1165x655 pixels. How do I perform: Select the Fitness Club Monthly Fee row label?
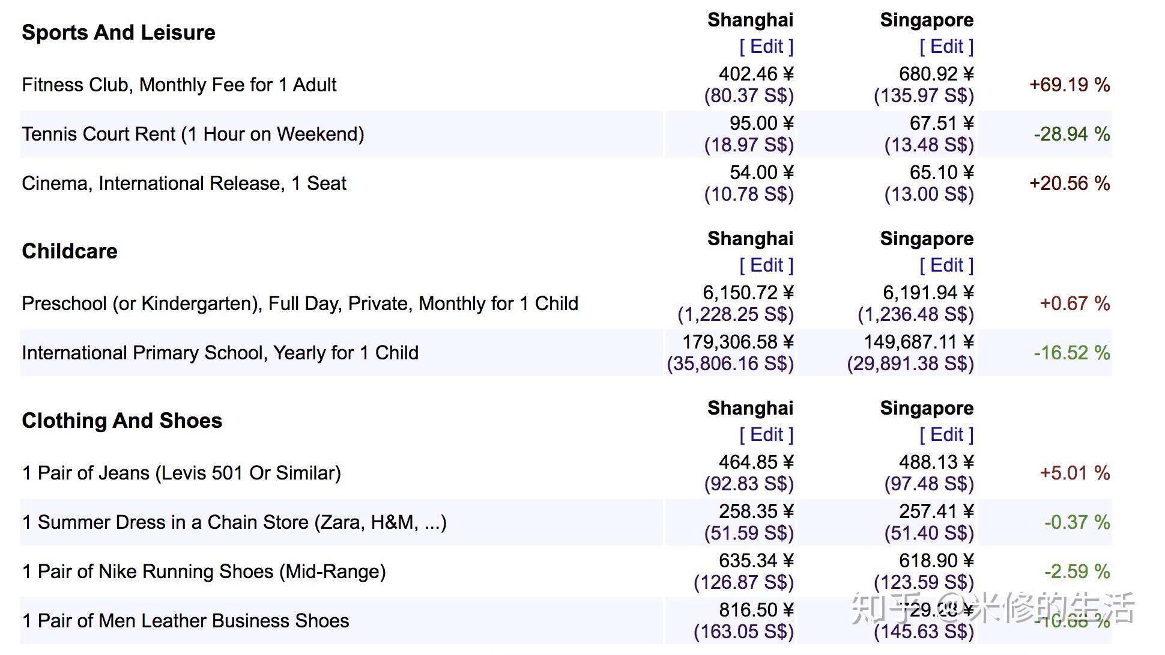179,85
